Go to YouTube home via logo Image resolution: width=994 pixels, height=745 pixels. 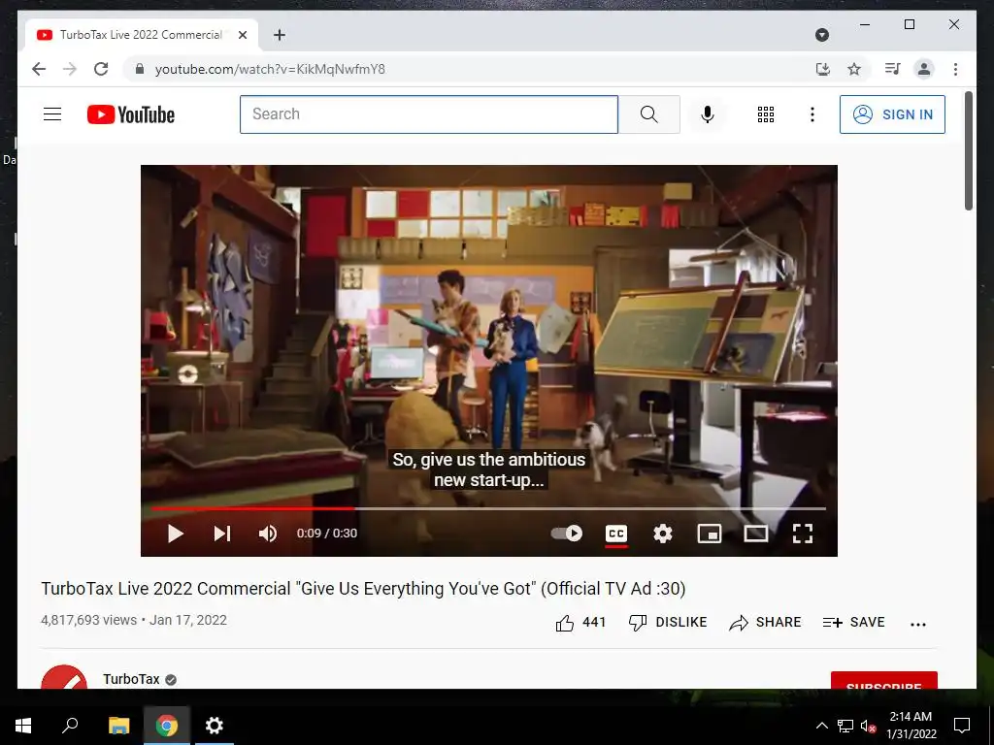[131, 114]
